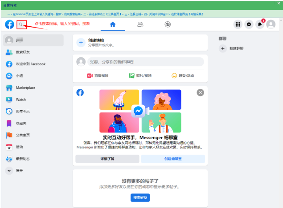The image size is (283, 208).
Task: Click the dog illustration thumbnail
Action: point(119,100)
